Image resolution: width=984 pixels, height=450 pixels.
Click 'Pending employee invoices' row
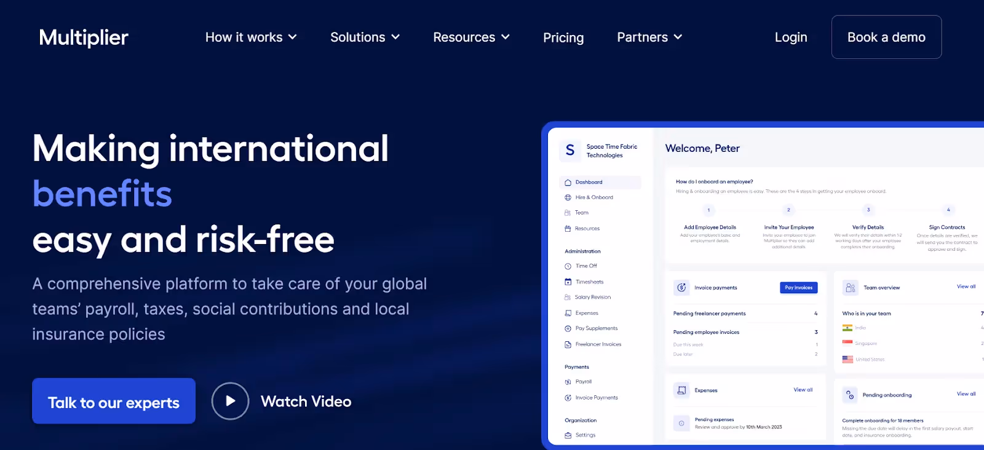tap(745, 332)
